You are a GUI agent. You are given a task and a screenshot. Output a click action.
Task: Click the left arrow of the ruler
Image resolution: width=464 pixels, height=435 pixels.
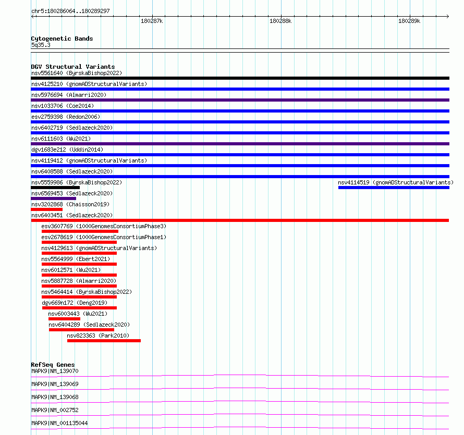32,16
